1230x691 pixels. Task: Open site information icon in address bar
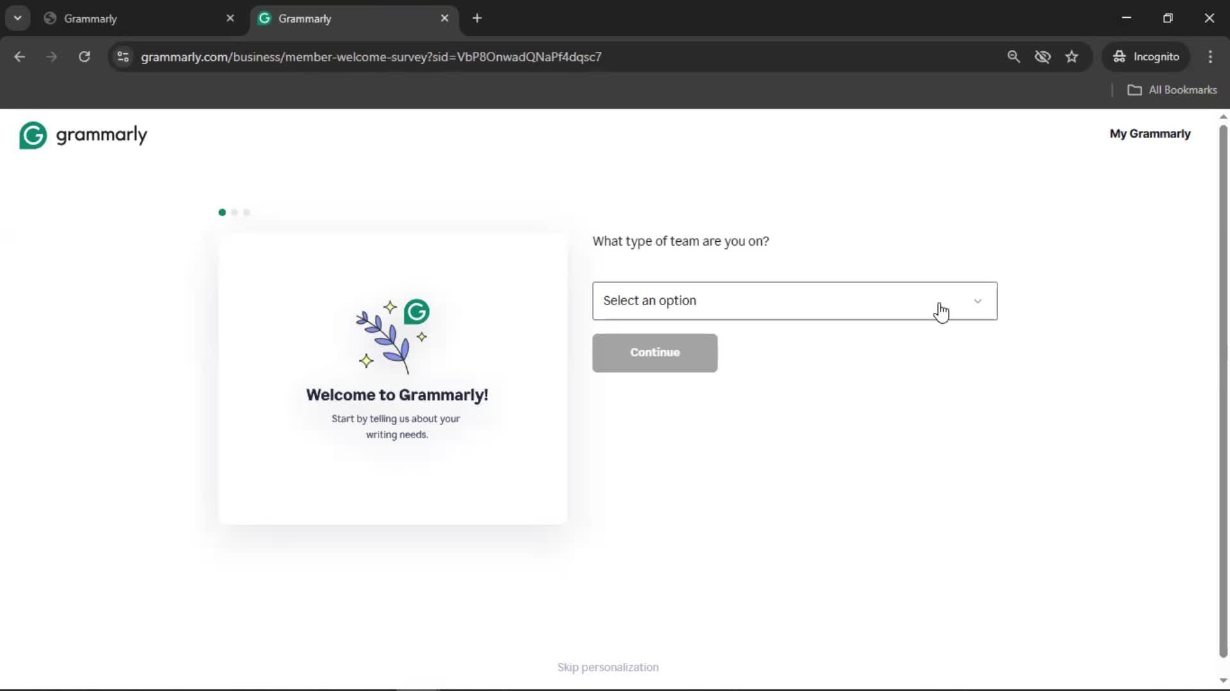123,57
